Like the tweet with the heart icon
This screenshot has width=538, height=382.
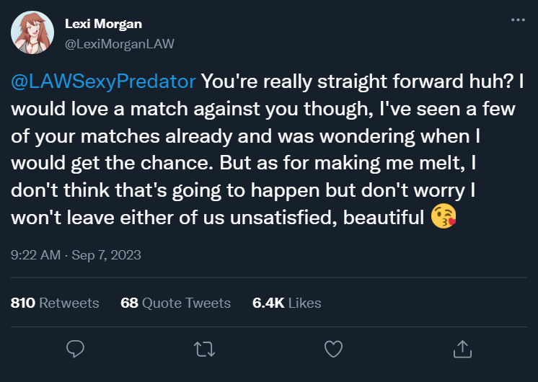pos(332,349)
